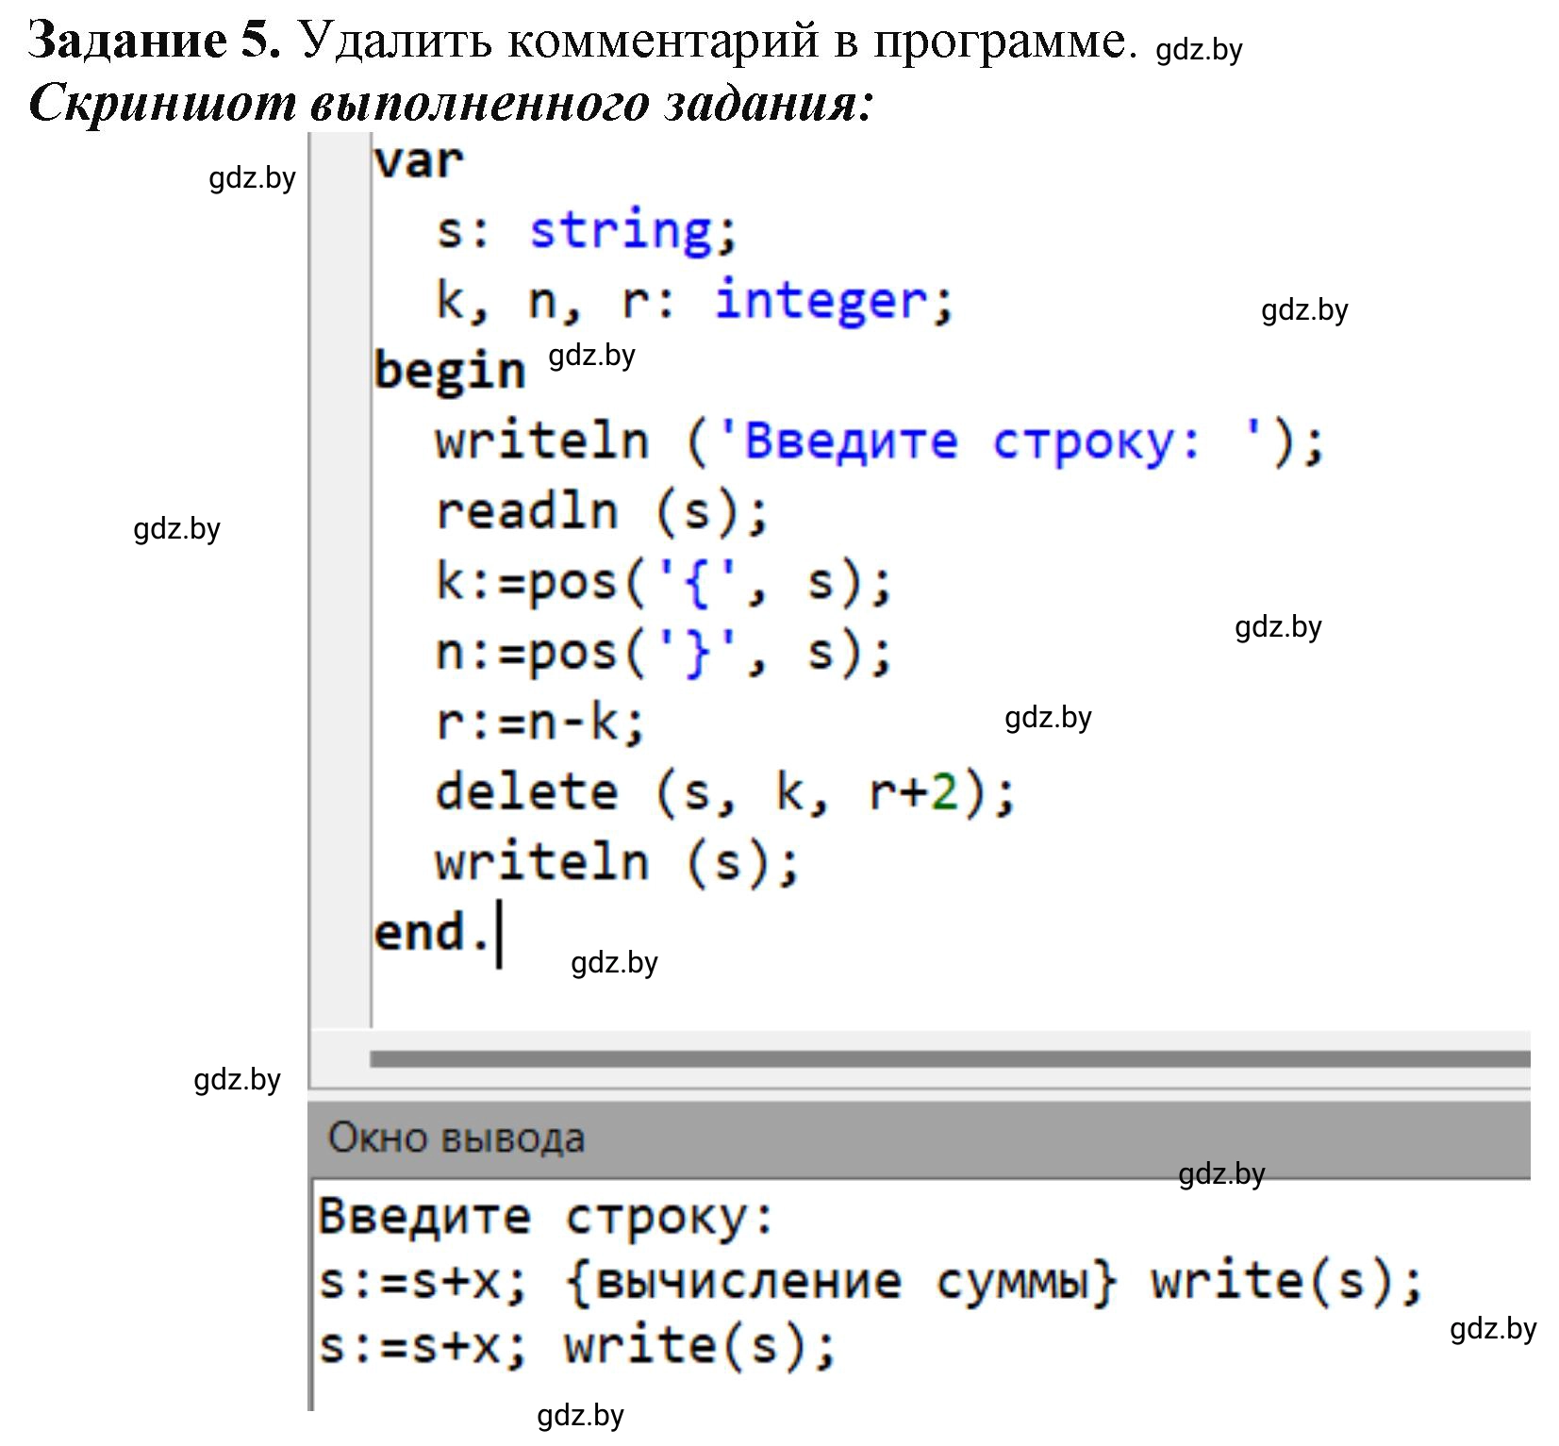Click the 'delete (s, k, r+2);' line
The height and width of the screenshot is (1446, 1559).
click(724, 791)
